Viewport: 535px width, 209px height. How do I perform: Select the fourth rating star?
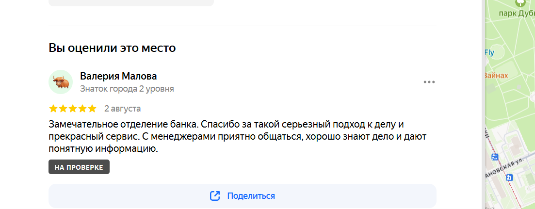82,109
